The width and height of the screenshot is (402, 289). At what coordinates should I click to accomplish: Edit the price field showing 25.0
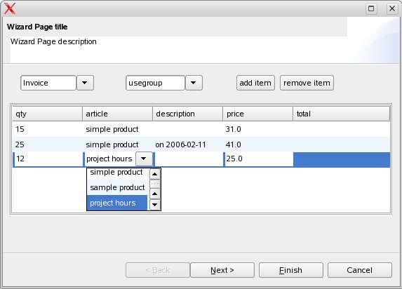258,159
